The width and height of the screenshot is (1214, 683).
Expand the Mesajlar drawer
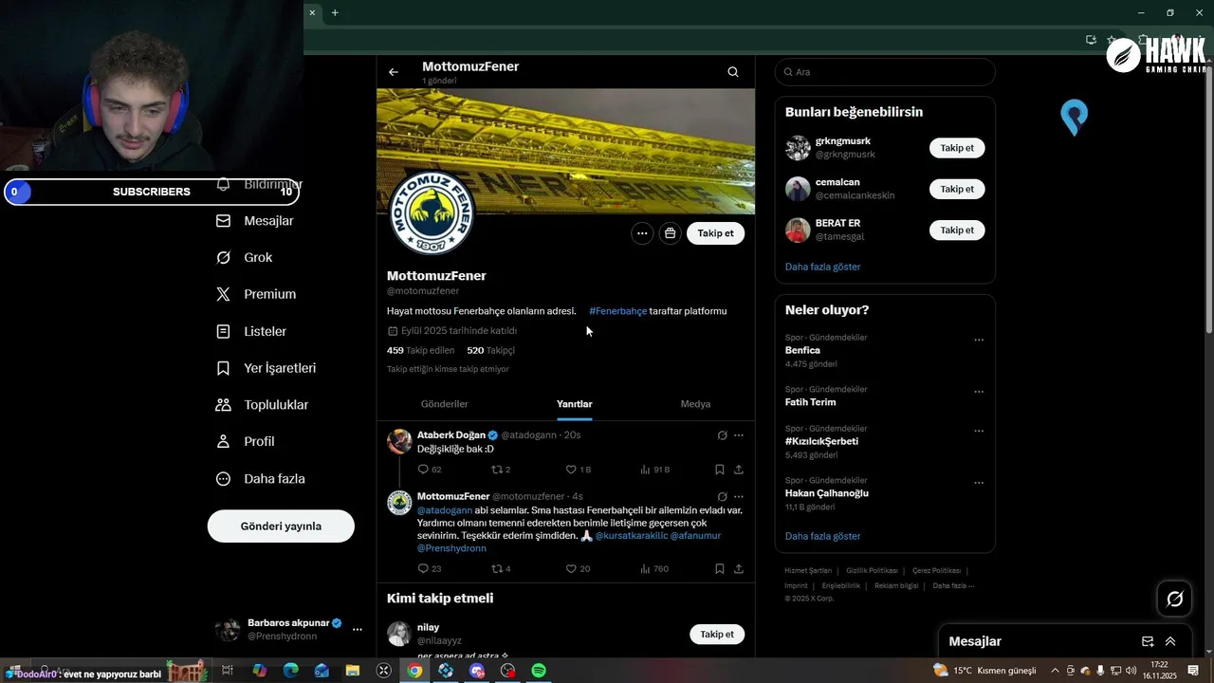point(1170,641)
